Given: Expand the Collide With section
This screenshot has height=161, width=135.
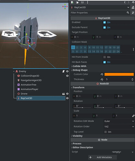Looking at the screenshot, I should 79,66.
